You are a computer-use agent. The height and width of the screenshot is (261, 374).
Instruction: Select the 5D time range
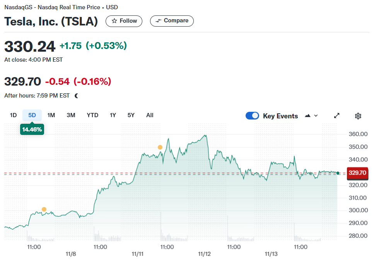(32, 115)
